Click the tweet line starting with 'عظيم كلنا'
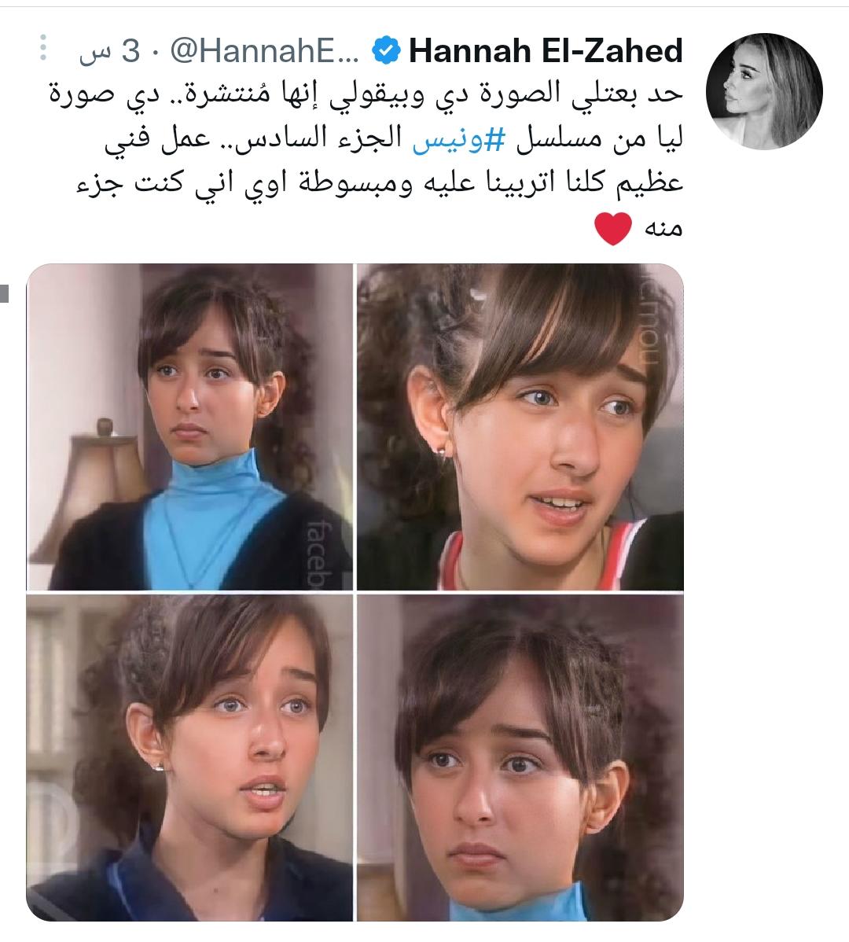The image size is (849, 942). (380, 184)
